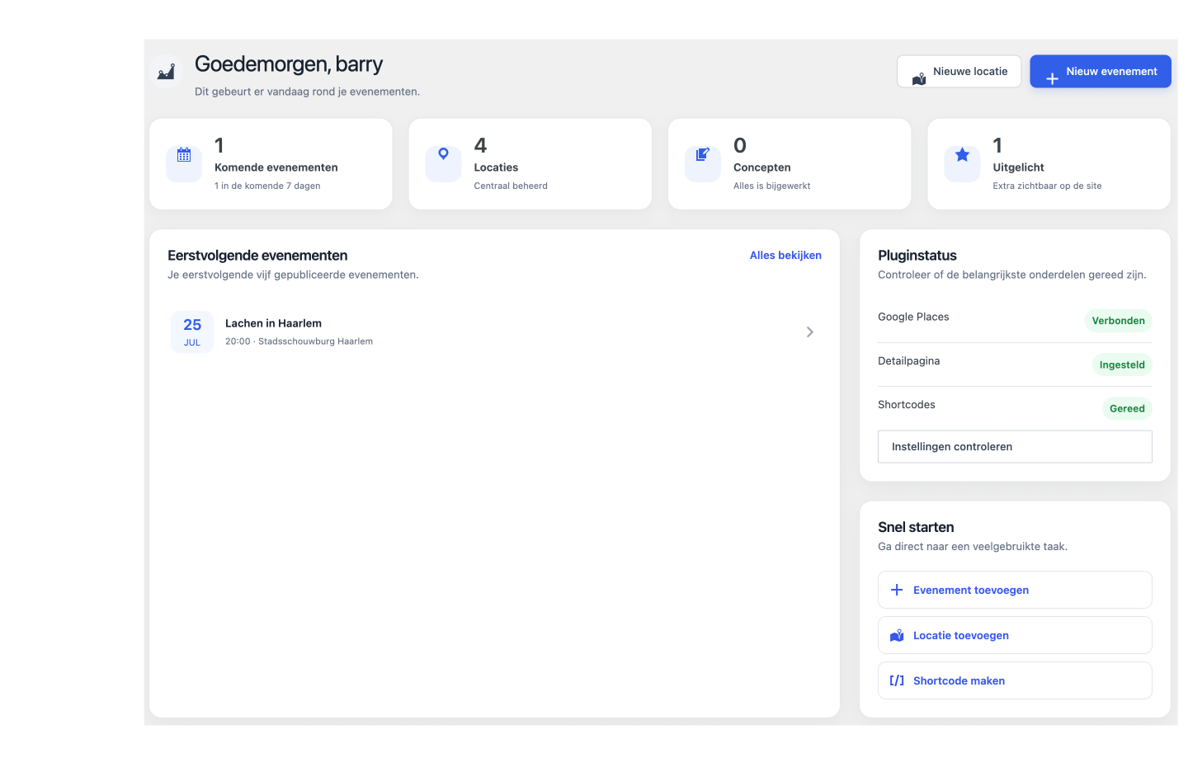Open Lachen in Haarlem via the chevron arrow
This screenshot has height=772, width=1188.
tap(810, 332)
